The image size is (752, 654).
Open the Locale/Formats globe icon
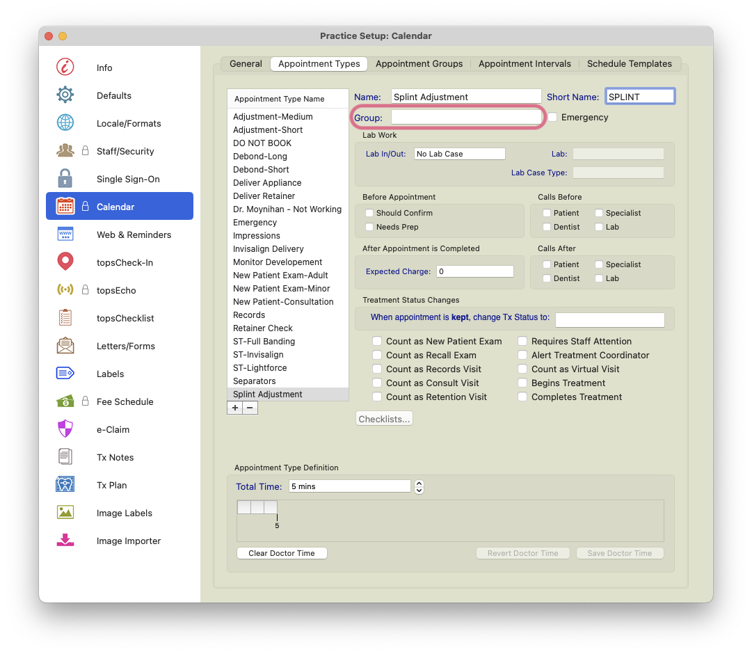[65, 122]
